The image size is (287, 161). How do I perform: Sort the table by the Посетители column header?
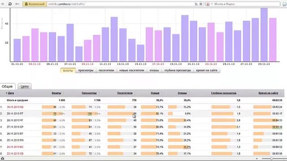pos(125,93)
